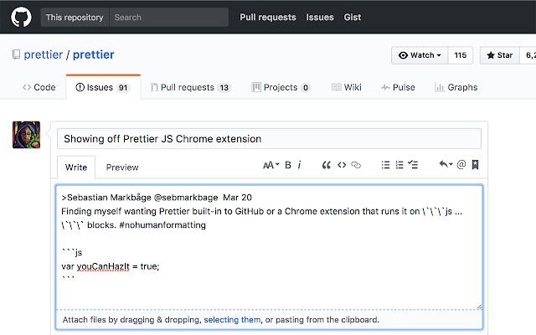
Task: Click the Pulse tab activity icon
Action: point(385,87)
